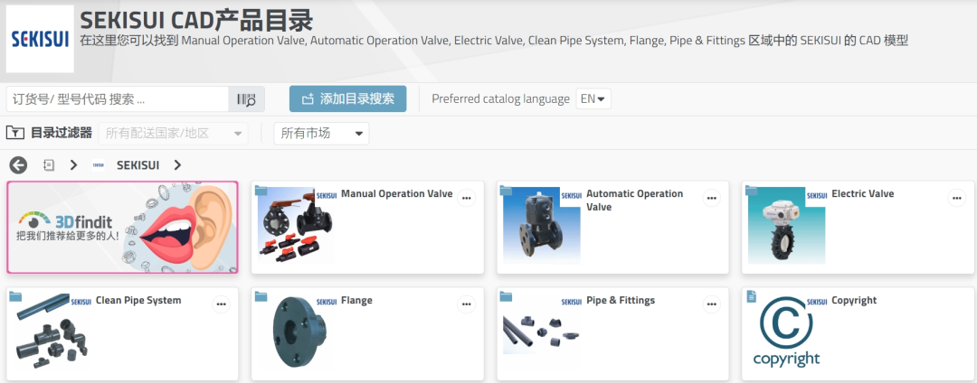Click the SEKISUI logo in the header
The width and height of the screenshot is (977, 383).
pyautogui.click(x=40, y=39)
